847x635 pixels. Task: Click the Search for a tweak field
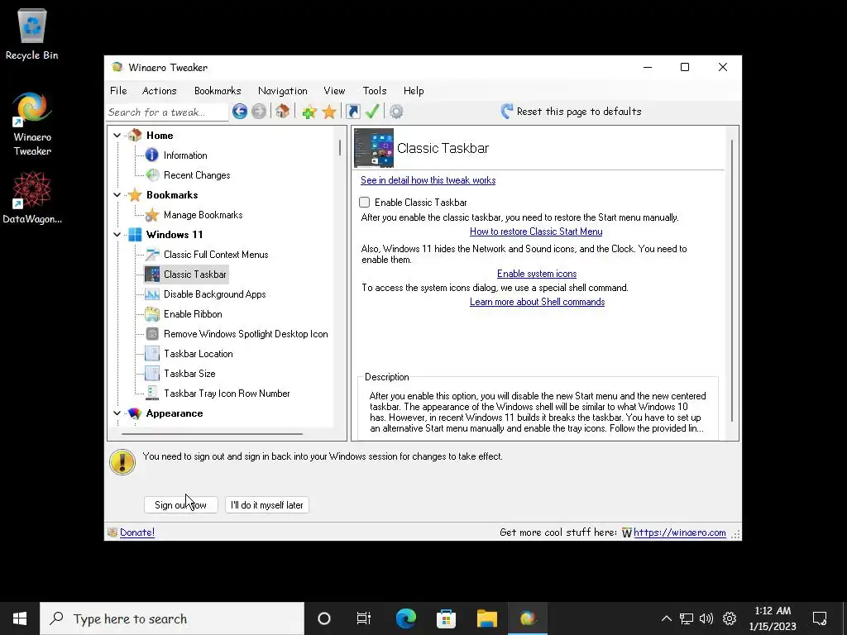167,112
